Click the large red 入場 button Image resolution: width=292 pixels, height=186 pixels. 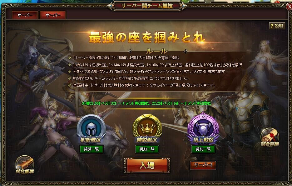pos(147,165)
